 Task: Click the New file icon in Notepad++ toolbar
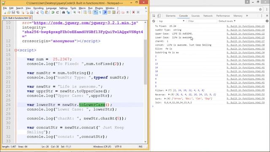[x=5, y=12]
